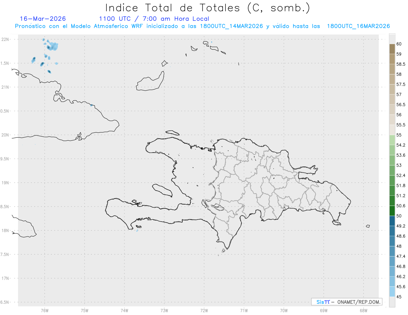Image resolution: width=408 pixels, height=315 pixels.
Task: Click the '17N' latitude label
Action: (x=5, y=279)
